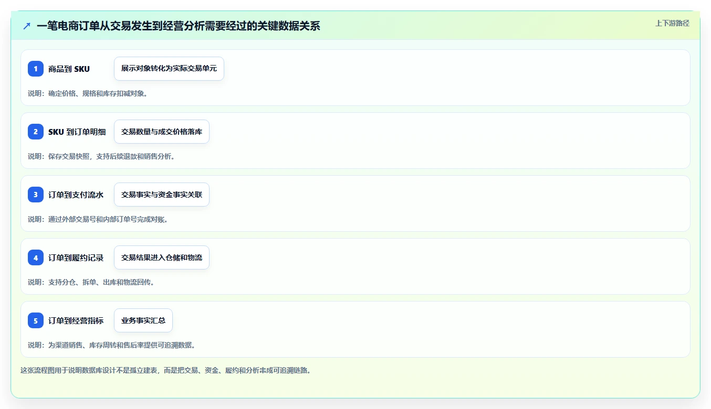Click the note 为渠道销售、库存周转和售后率提供可追溯数据
The height and width of the screenshot is (409, 711).
coord(112,345)
